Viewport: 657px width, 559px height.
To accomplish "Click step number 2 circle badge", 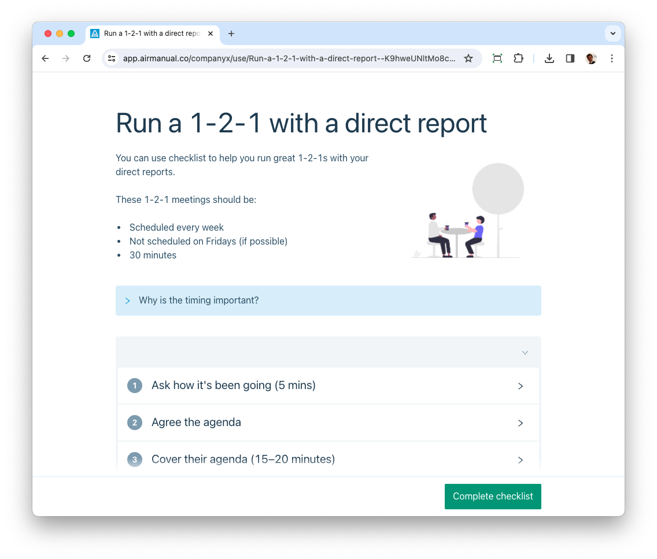I will tap(135, 423).
